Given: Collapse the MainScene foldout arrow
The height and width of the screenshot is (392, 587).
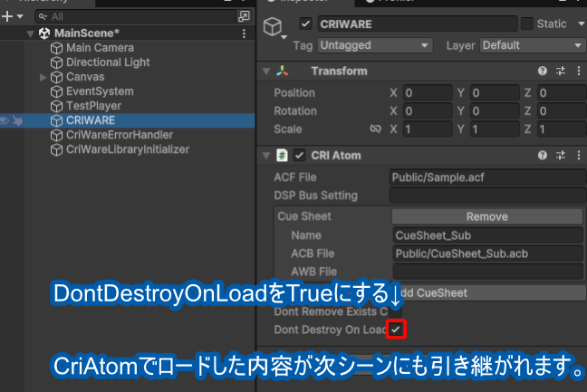Looking at the screenshot, I should pos(31,33).
